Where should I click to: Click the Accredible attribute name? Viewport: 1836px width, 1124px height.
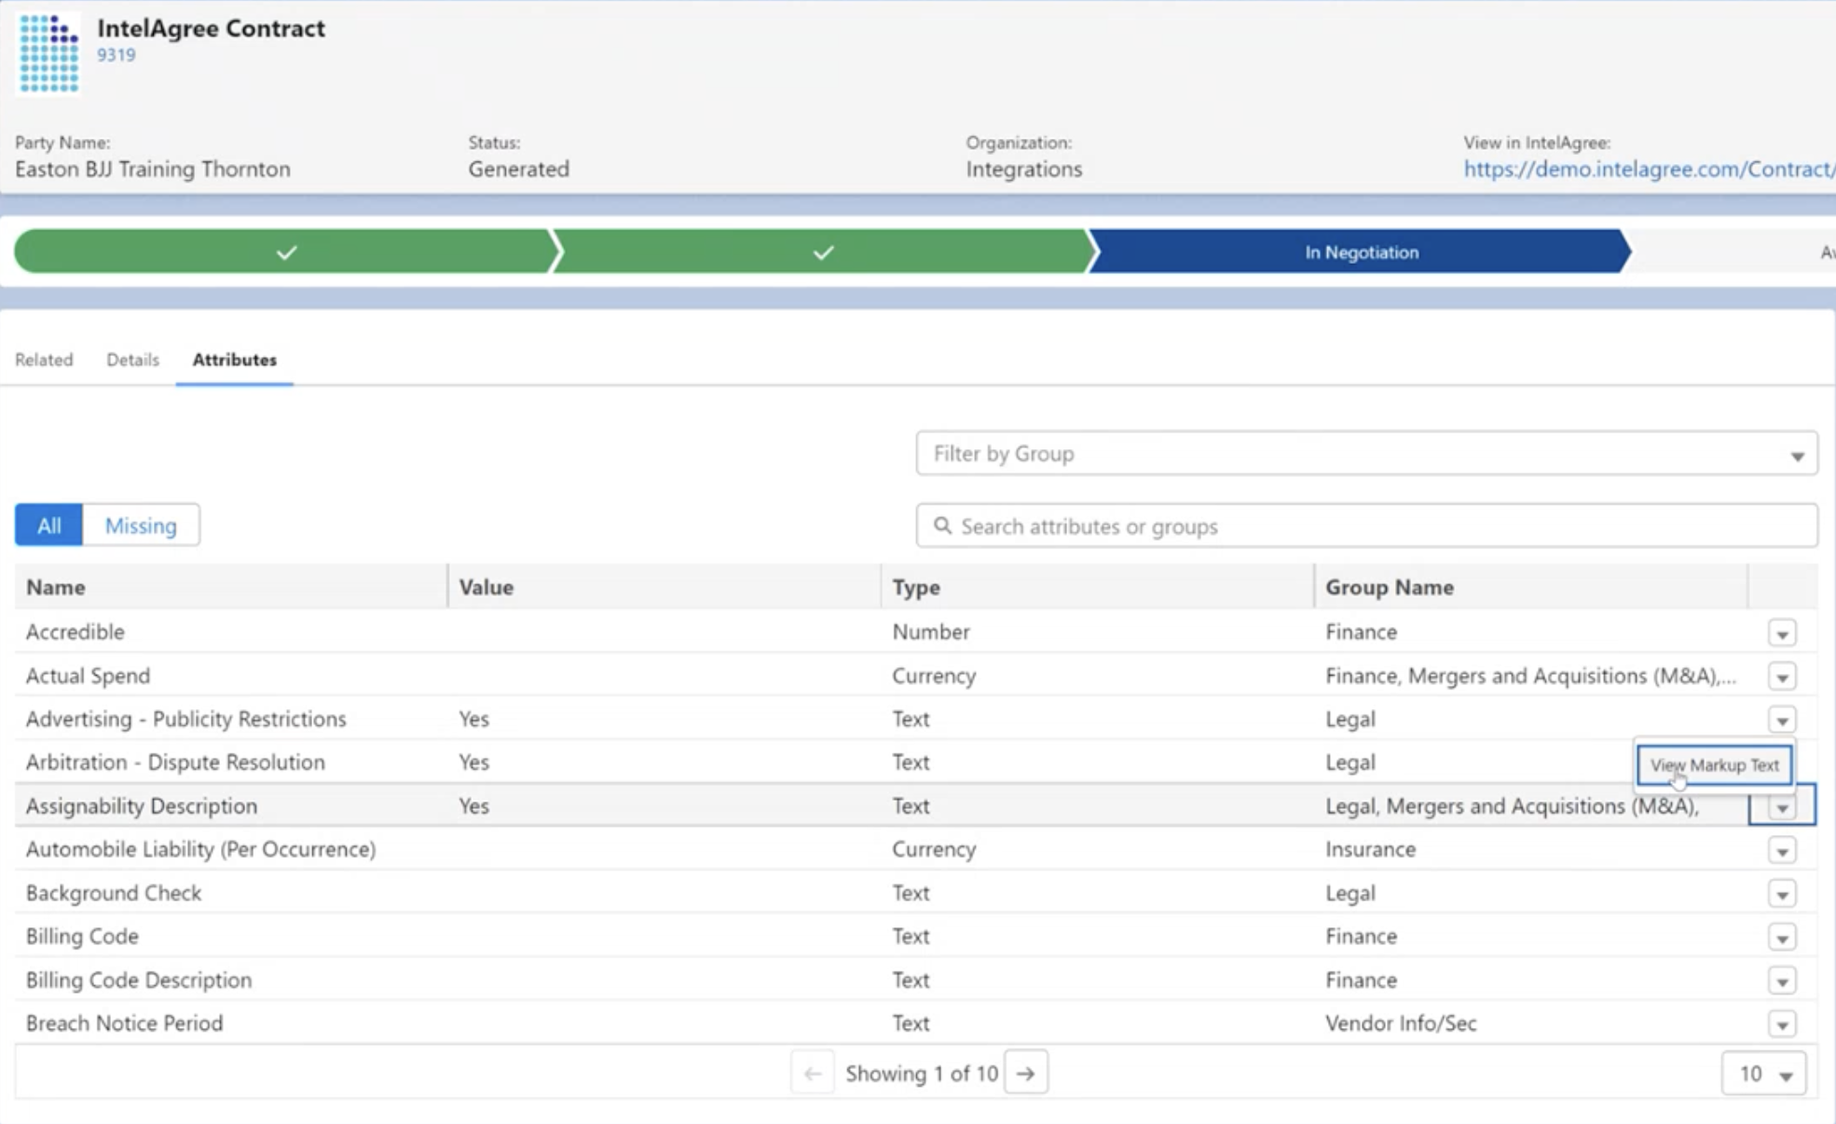click(x=75, y=632)
